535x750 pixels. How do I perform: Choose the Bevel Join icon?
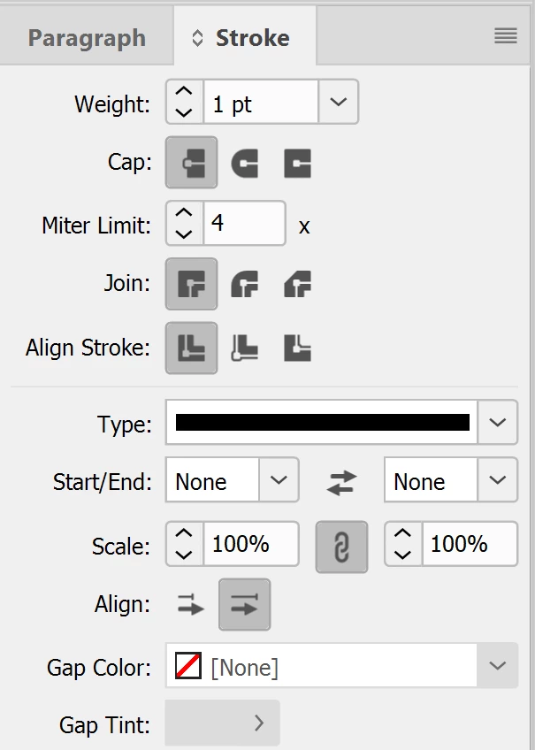point(297,284)
